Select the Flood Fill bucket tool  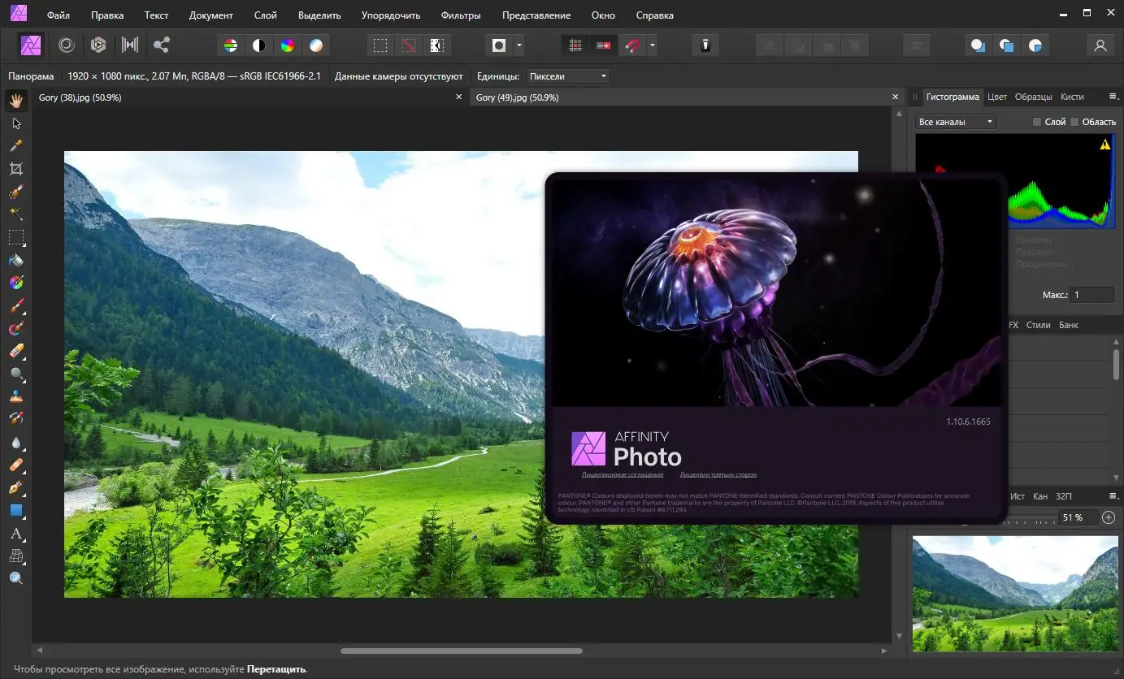[x=15, y=261]
